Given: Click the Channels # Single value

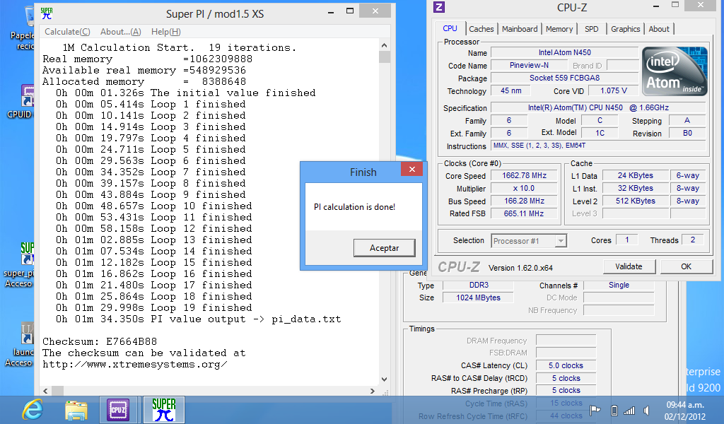Looking at the screenshot, I should coord(619,285).
